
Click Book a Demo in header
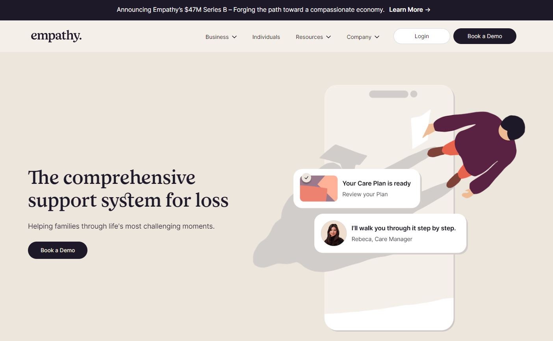485,36
